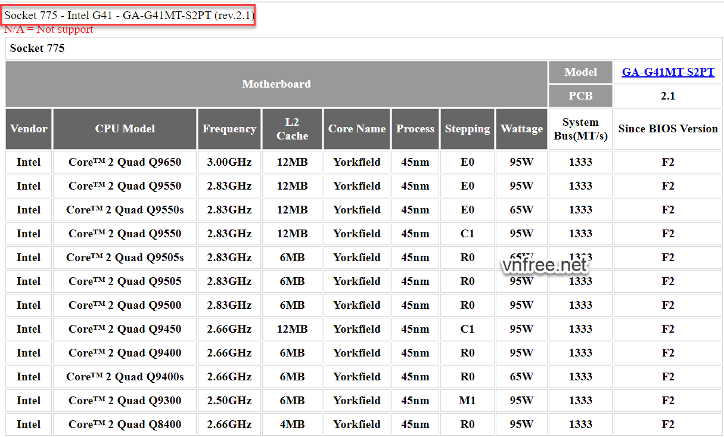Select the Wattage column header
Screen dimensions: 724x437
pos(521,129)
